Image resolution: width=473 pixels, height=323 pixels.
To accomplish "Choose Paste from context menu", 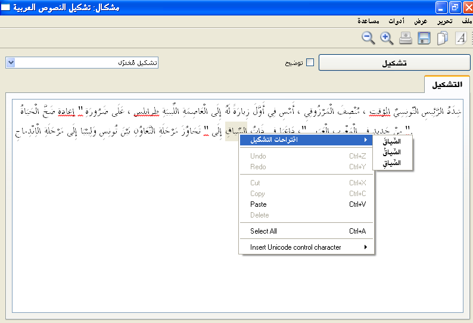I will coord(307,204).
